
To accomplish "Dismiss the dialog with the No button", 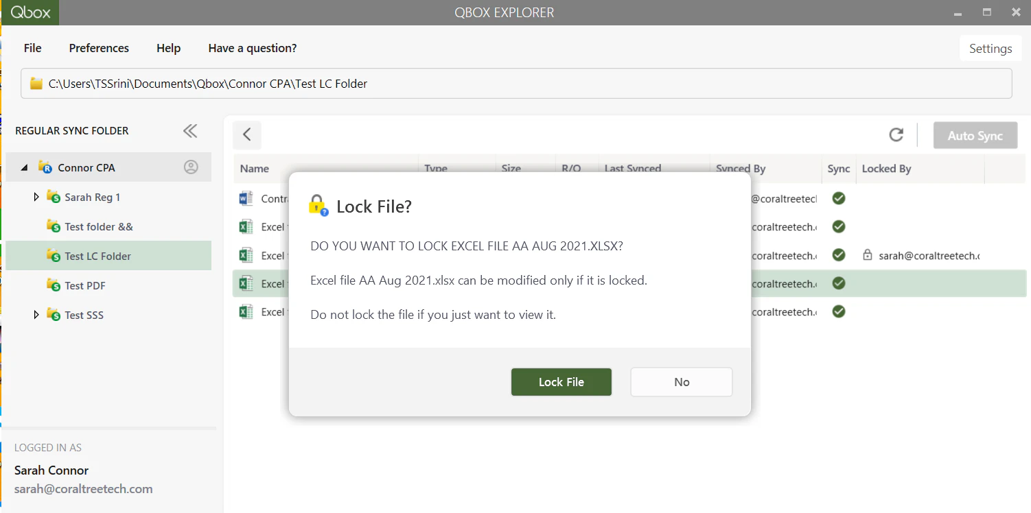I will (681, 382).
